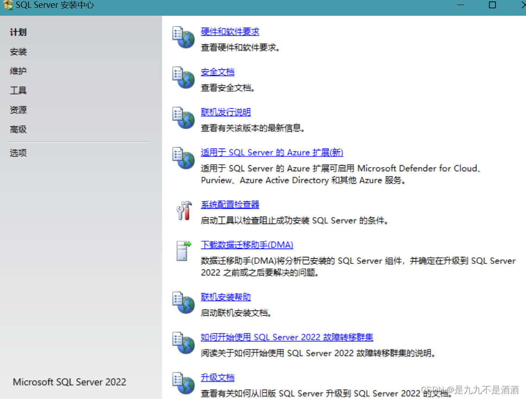Switch to the 工具 page in the sidebar

click(x=18, y=91)
